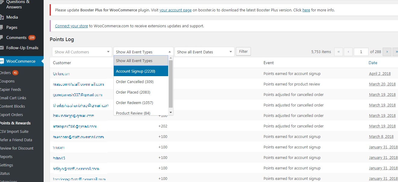
Task: Open Zapier Feeds submenu item
Action: [x=11, y=89]
